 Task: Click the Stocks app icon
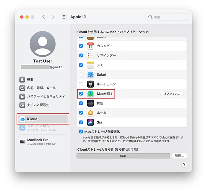tap(90, 103)
